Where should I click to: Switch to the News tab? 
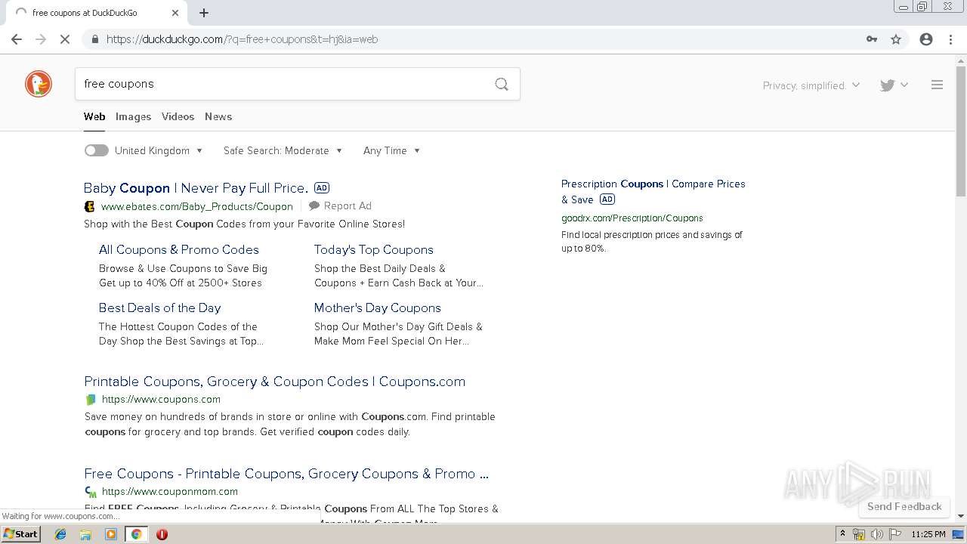[x=218, y=116]
